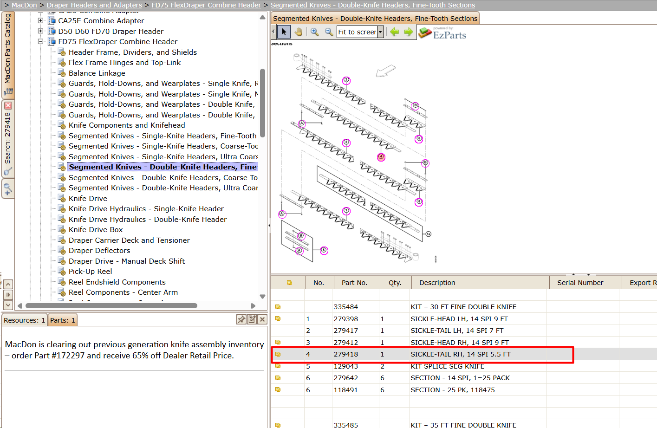
Task: Click the tree panel vertical scrollbar thumb
Action: [x=262, y=103]
